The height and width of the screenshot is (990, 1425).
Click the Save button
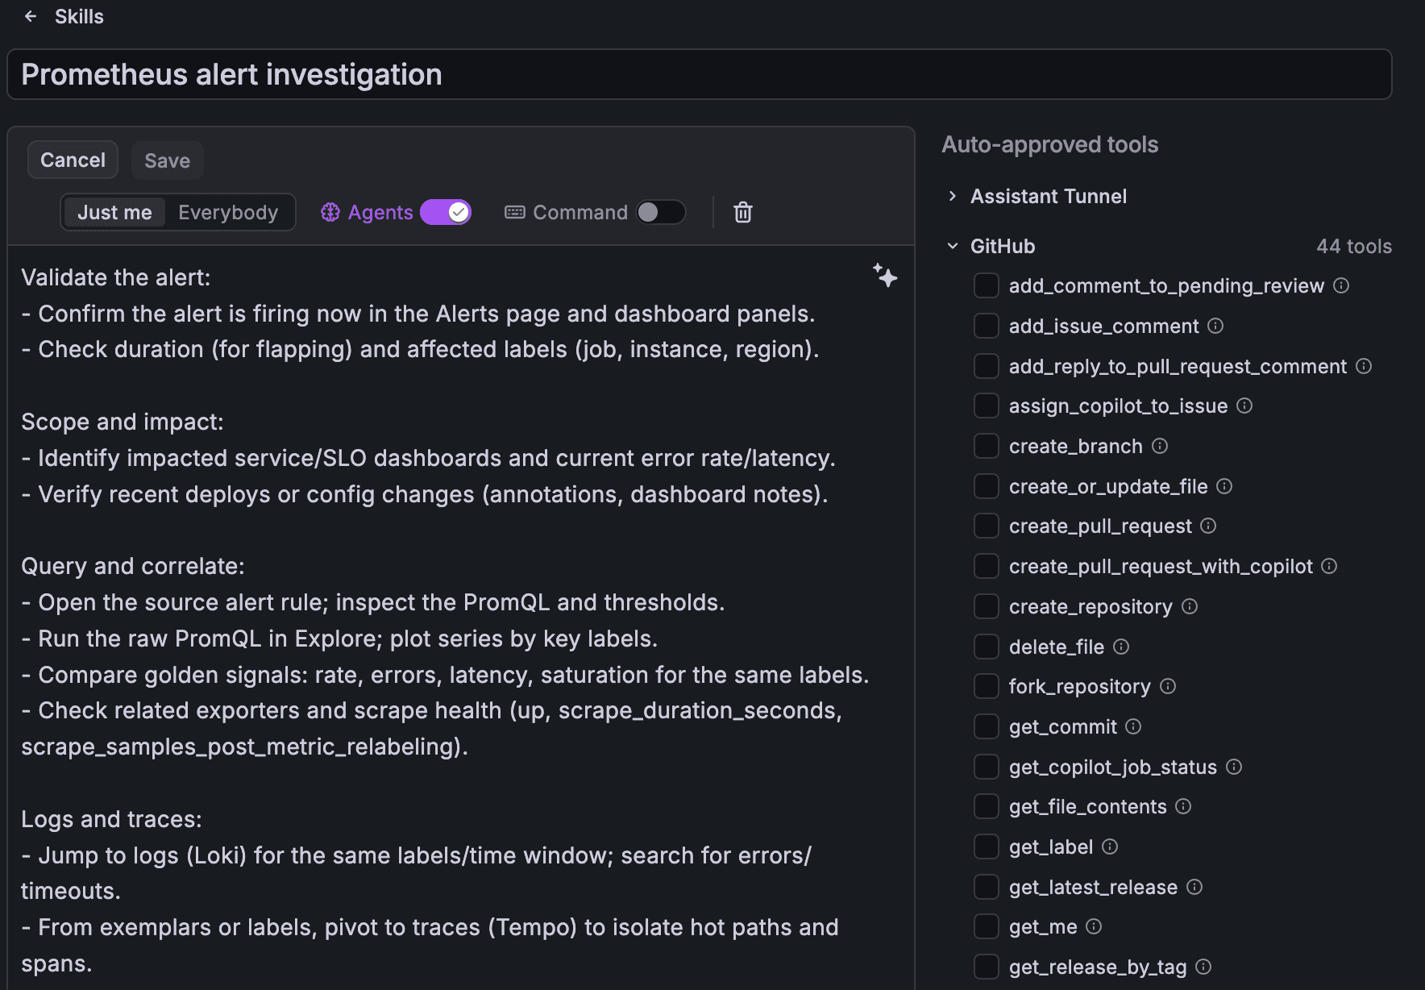167,160
